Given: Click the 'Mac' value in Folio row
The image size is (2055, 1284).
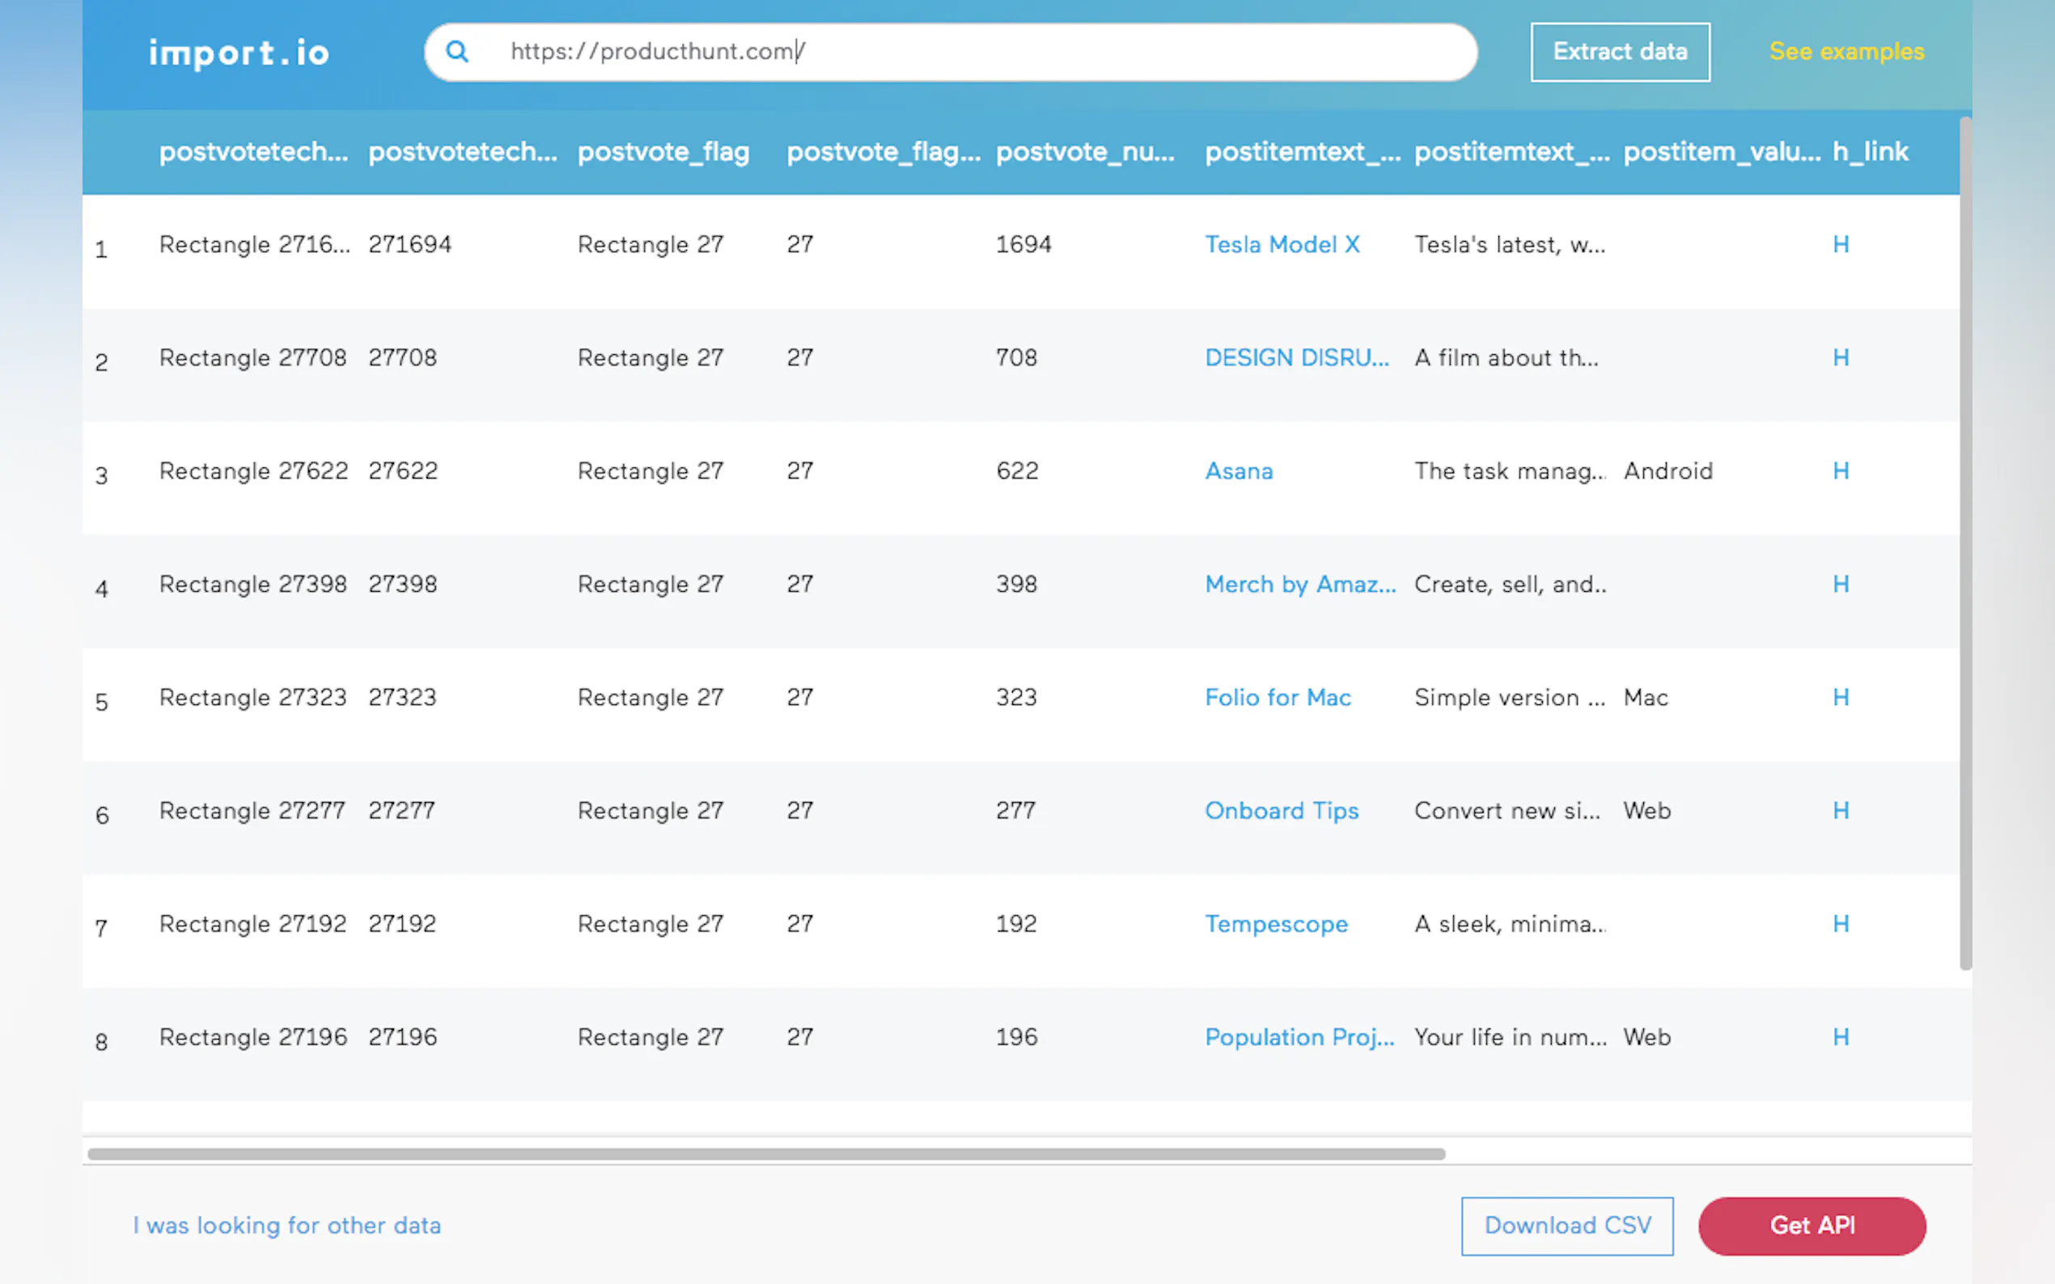Looking at the screenshot, I should pos(1646,697).
